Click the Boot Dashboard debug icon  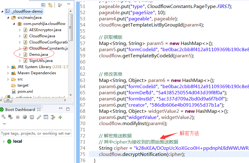(10, 117)
